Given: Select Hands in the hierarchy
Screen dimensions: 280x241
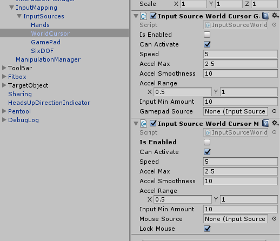Looking at the screenshot, I should click(40, 25).
